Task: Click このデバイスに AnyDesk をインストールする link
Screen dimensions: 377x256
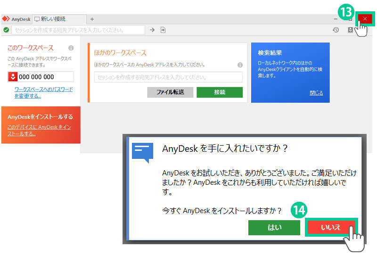Action: pos(39,131)
